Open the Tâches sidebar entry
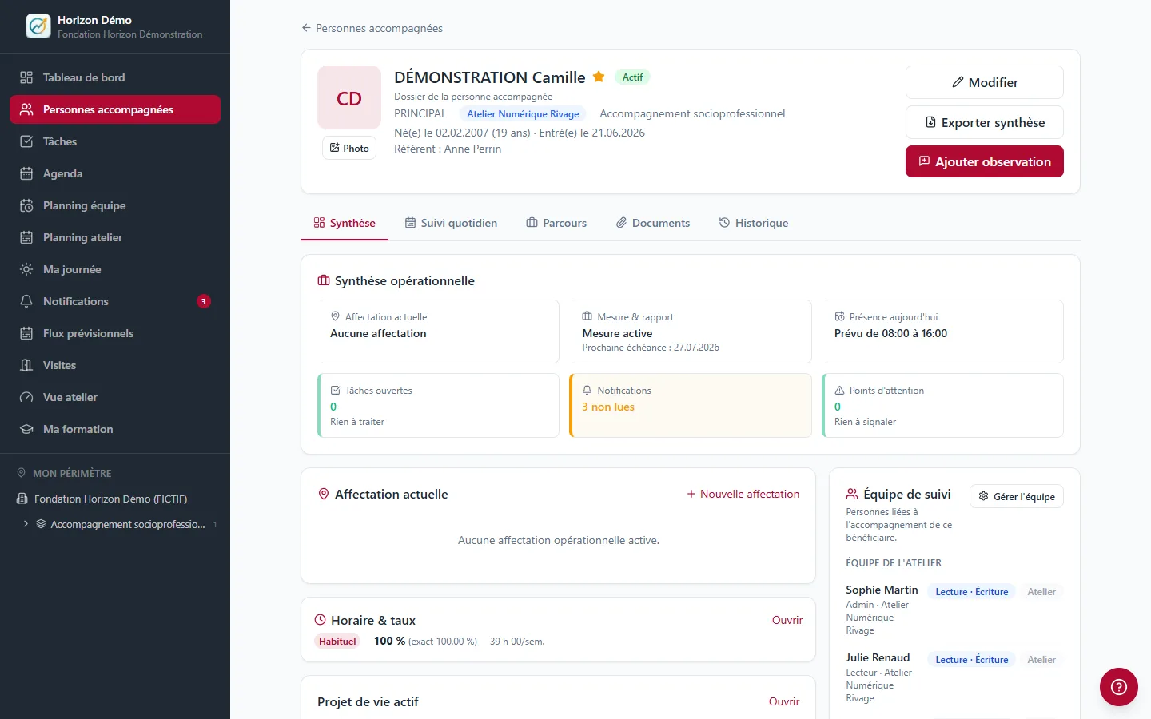The image size is (1151, 719). point(115,141)
